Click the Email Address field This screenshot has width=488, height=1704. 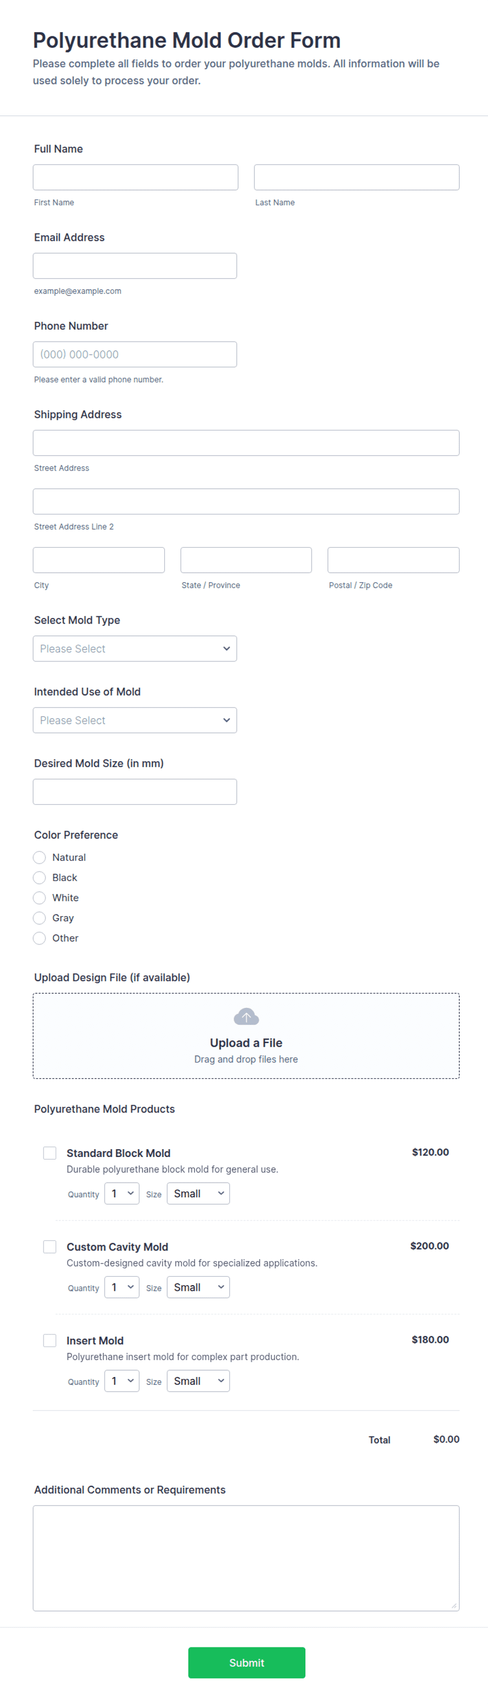point(135,265)
